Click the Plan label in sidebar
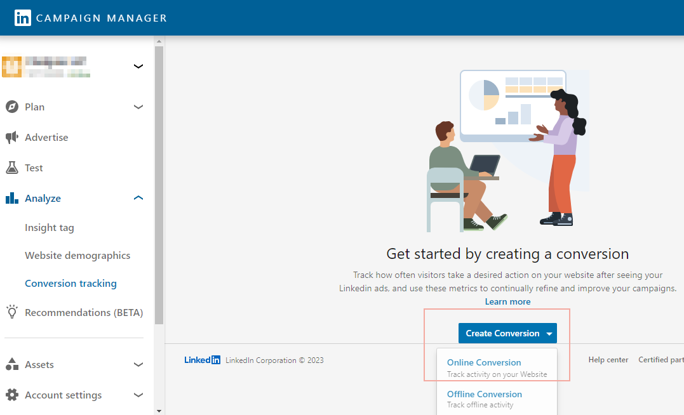The width and height of the screenshot is (684, 415). click(x=34, y=107)
